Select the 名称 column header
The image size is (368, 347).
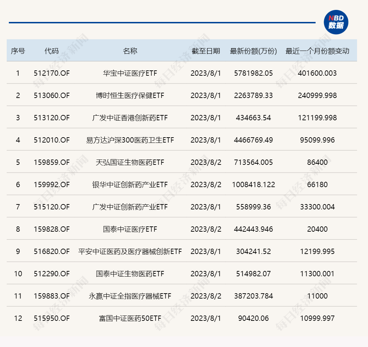130,51
